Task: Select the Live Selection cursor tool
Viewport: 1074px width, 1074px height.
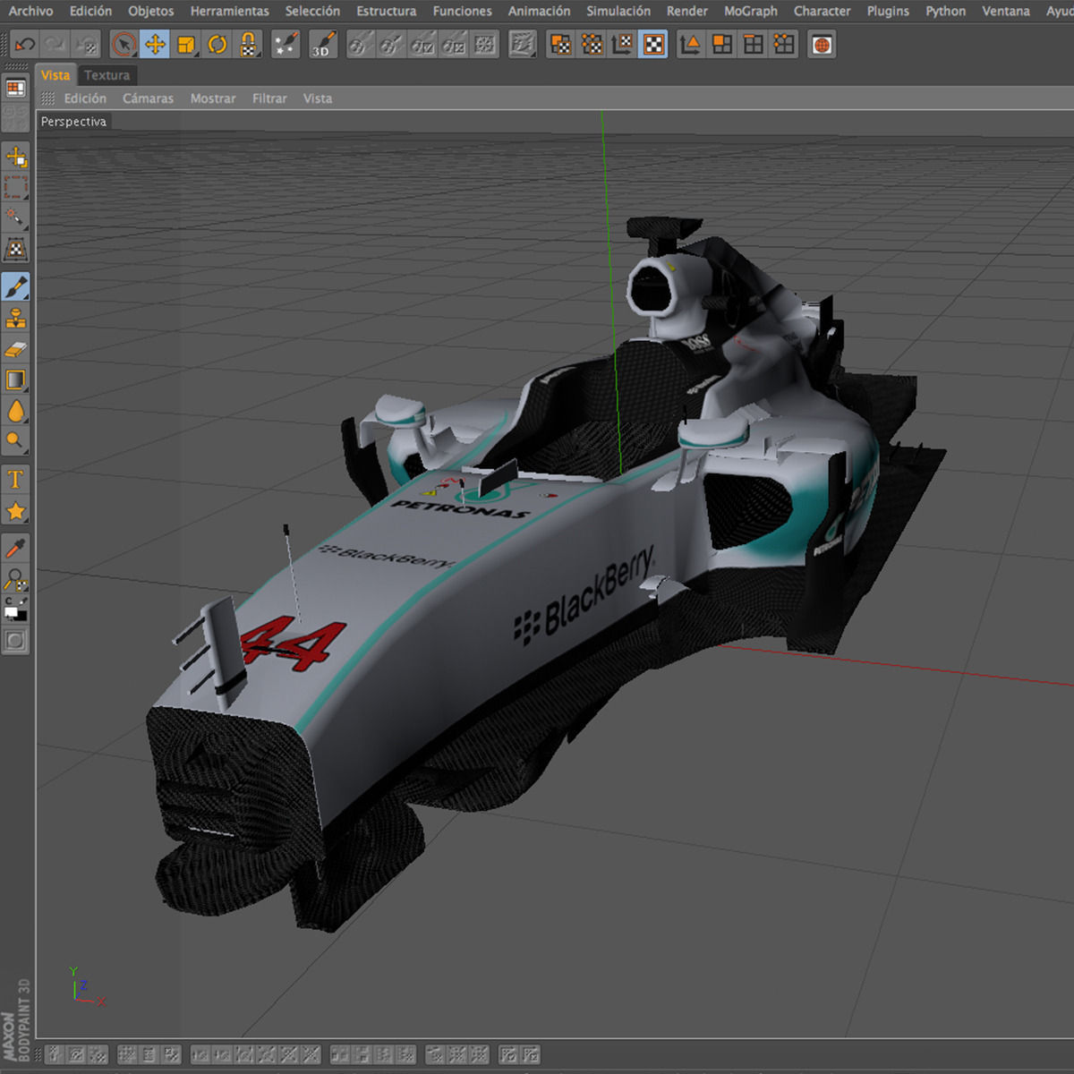Action: (x=124, y=44)
